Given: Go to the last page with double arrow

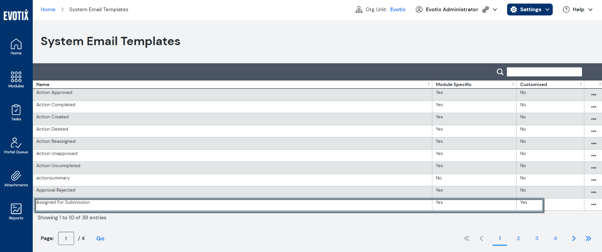Looking at the screenshot, I should pyautogui.click(x=588, y=238).
